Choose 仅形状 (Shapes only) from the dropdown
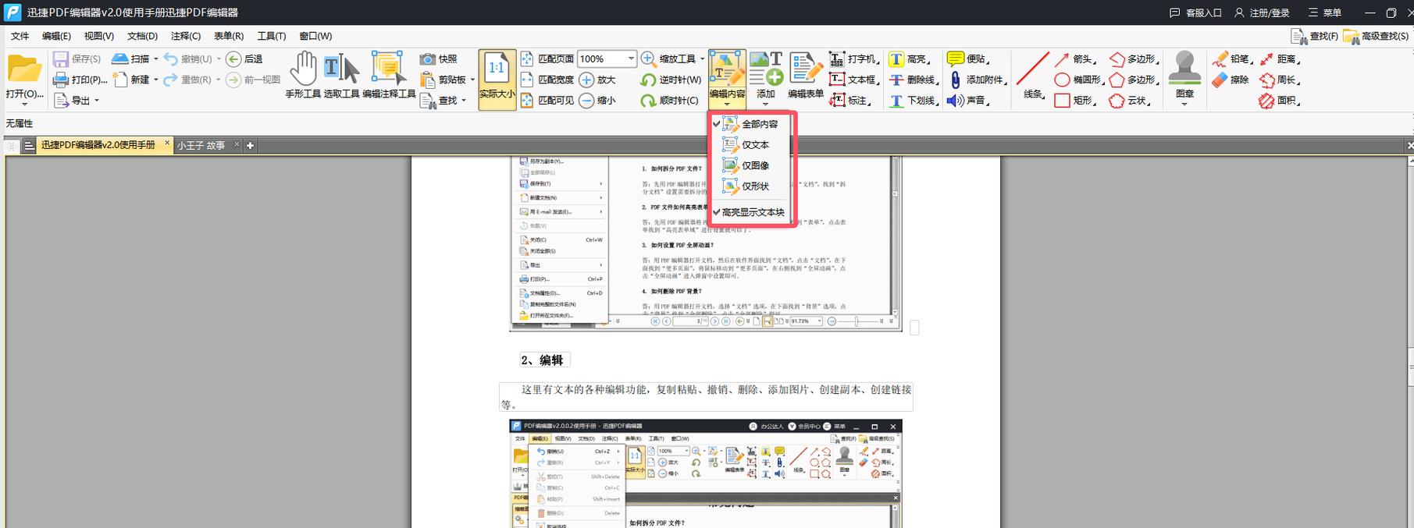The width and height of the screenshot is (1414, 528). pyautogui.click(x=752, y=186)
